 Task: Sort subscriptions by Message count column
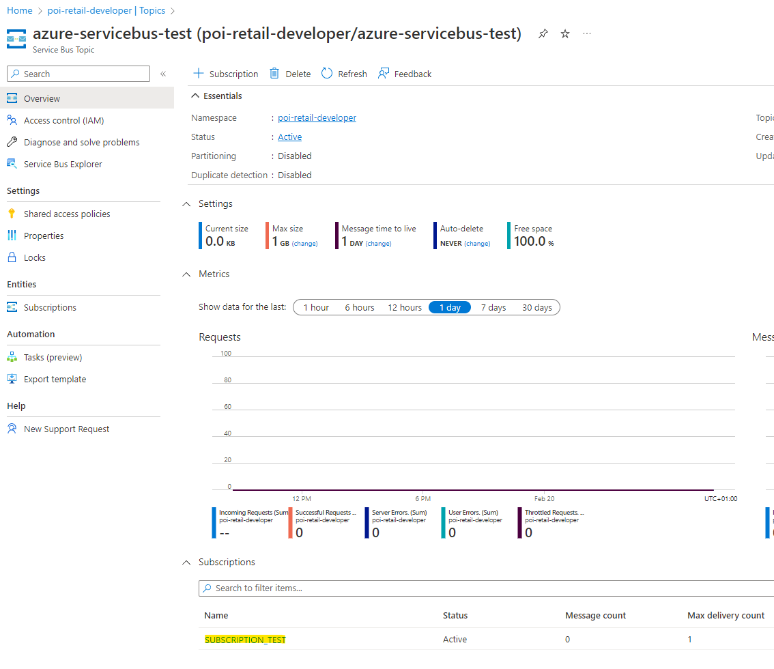point(595,615)
